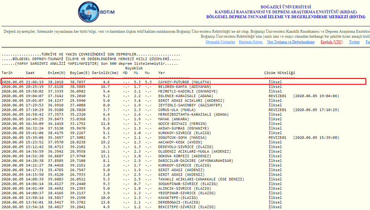Go to Veri Toplama ve Değerlendirme page
This screenshot has height=210, width=370.
coord(292,42)
